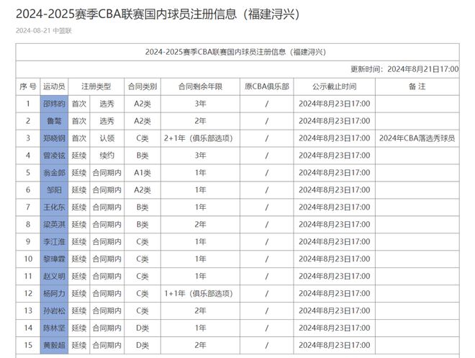Click the 运动员 column header
The image size is (475, 358).
coord(54,86)
